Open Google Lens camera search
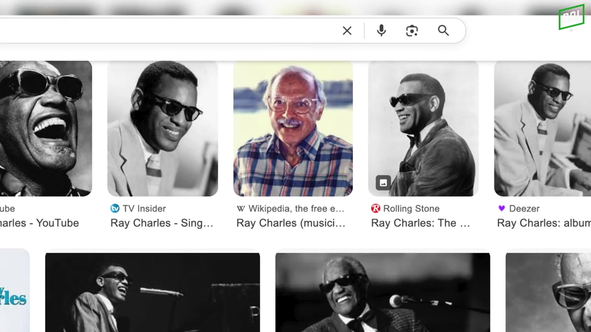 tap(412, 31)
